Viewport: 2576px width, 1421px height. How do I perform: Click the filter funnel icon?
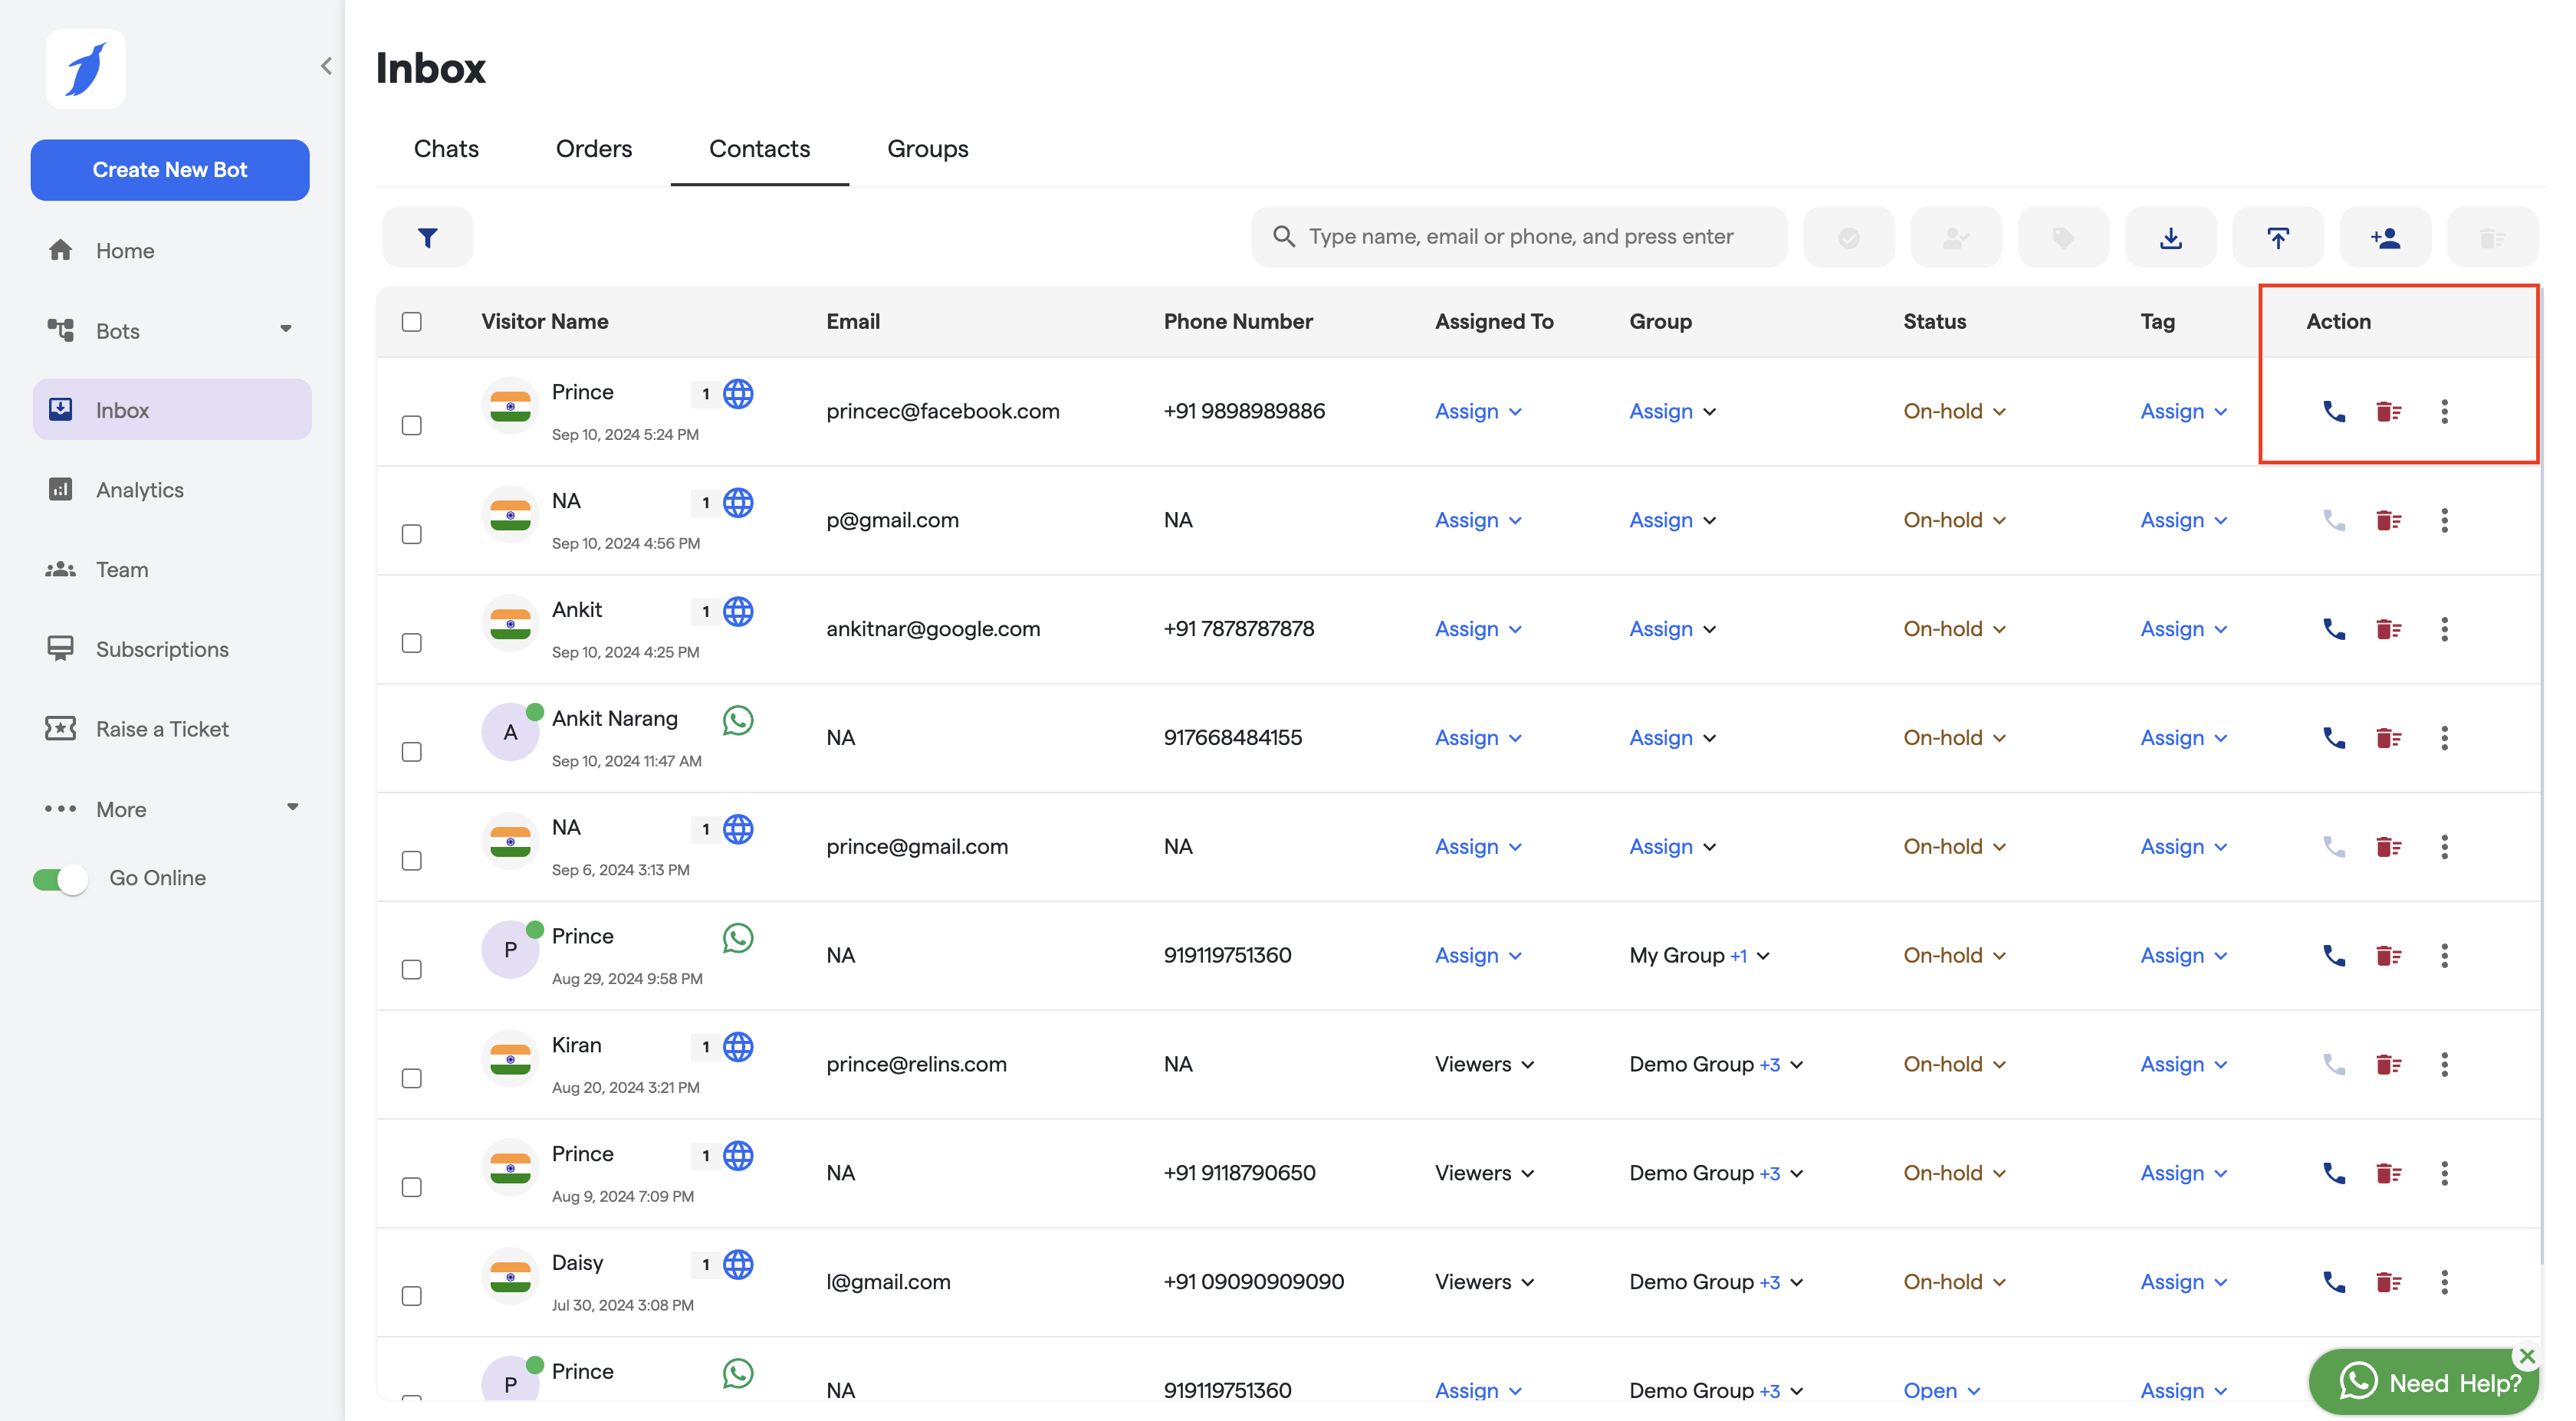[x=427, y=237]
